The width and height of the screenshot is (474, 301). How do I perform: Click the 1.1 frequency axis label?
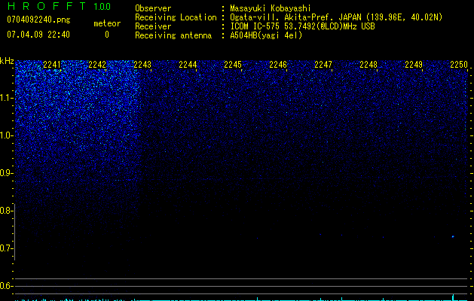point(6,98)
